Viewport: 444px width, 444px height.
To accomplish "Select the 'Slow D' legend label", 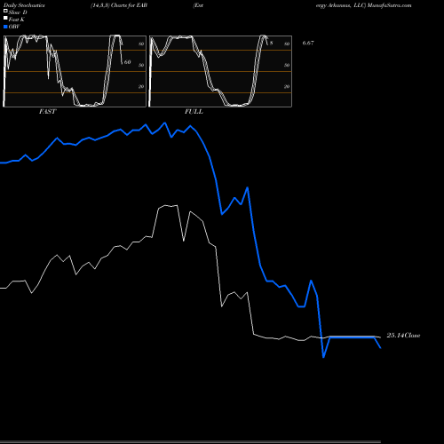I will click(18, 12).
